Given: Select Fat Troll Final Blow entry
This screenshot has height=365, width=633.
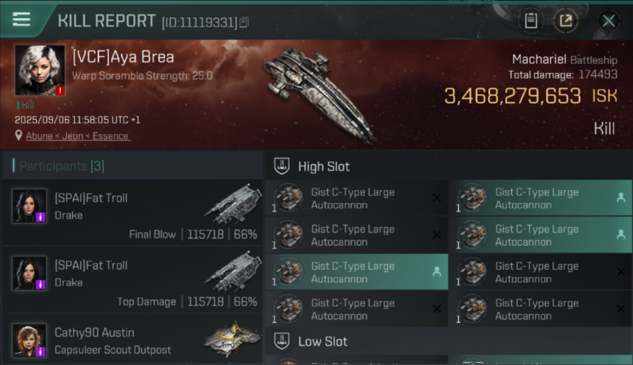Looking at the screenshot, I should 132,213.
